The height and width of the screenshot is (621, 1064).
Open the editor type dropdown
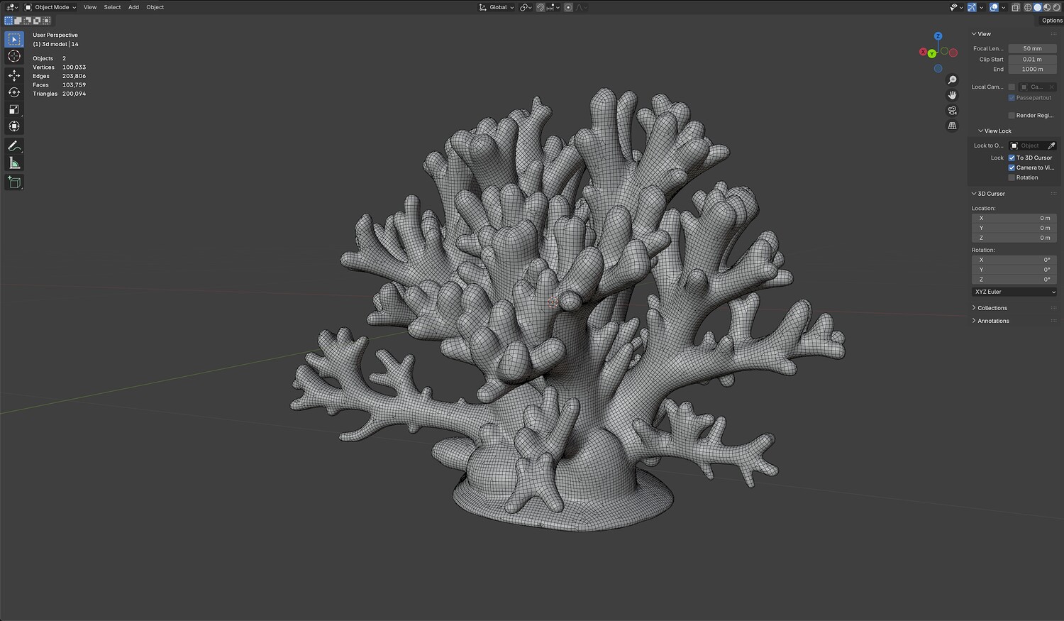pyautogui.click(x=12, y=7)
